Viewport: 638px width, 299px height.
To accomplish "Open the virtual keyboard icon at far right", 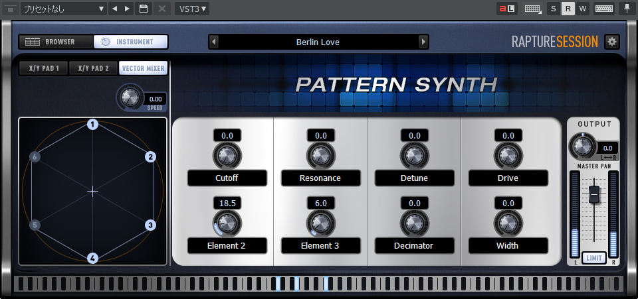I will [x=604, y=9].
